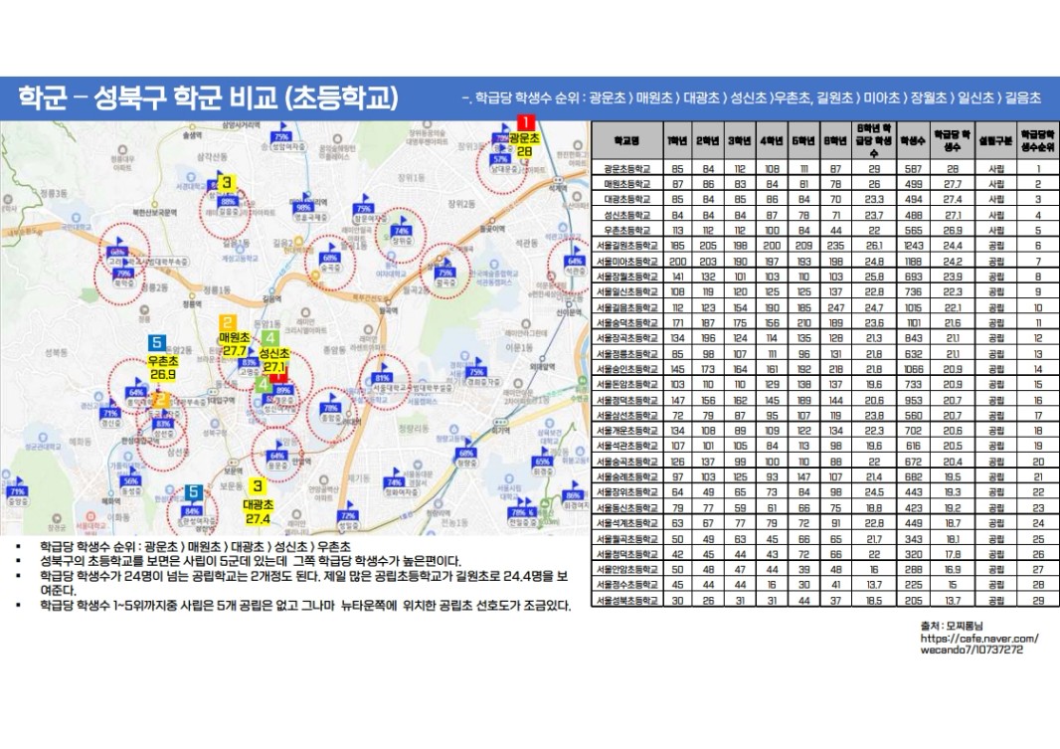Click the 68% flag marker at 청량중
Viewport: 1060px width, 749px height.
[x=465, y=453]
